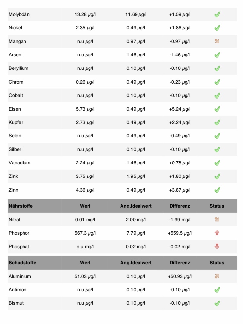Viewport: 243px width, 324px height.
Task: Click the Vanadium element name
Action: [x=20, y=163]
